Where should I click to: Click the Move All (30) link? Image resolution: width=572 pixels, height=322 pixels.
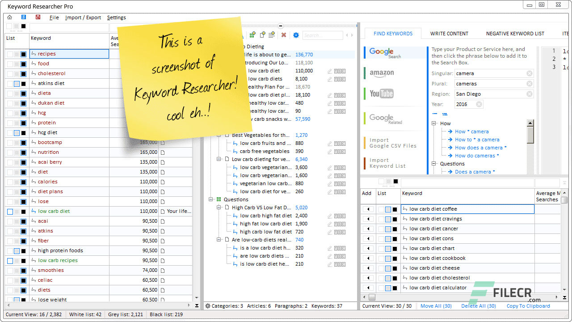pyautogui.click(x=436, y=306)
